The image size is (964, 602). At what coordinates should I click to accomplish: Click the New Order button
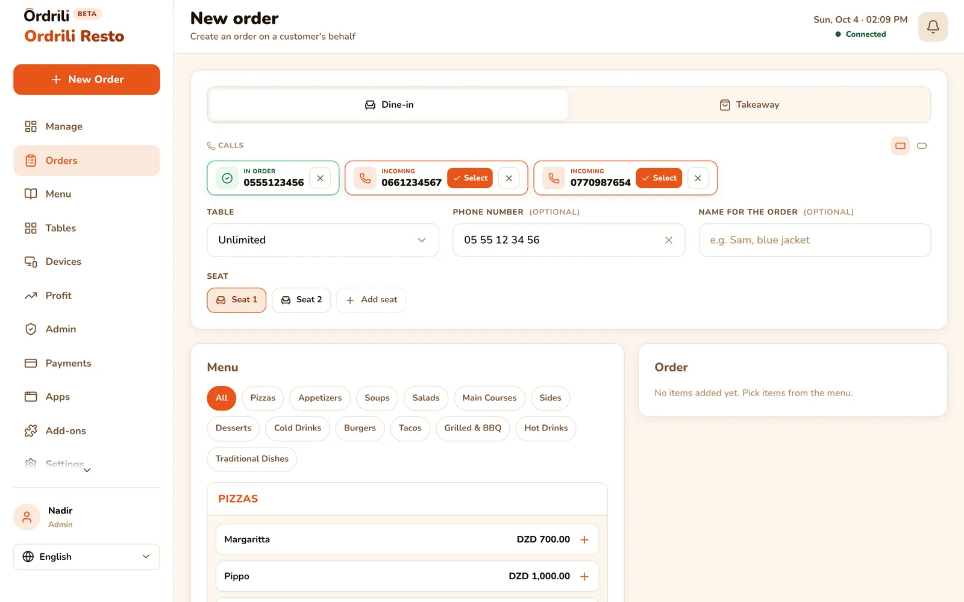click(x=87, y=79)
